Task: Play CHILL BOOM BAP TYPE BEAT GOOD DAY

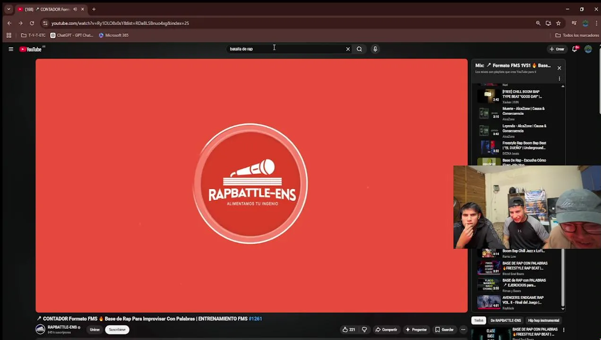Action: (519, 96)
